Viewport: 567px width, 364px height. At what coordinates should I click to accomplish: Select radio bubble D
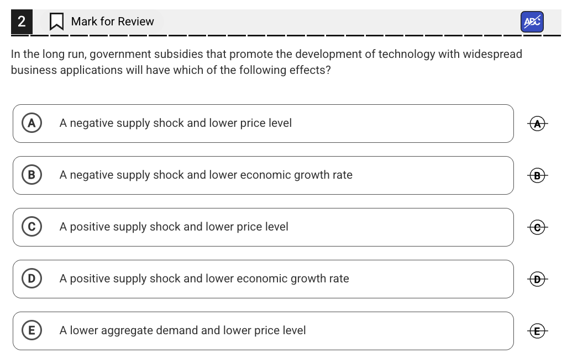pos(32,279)
